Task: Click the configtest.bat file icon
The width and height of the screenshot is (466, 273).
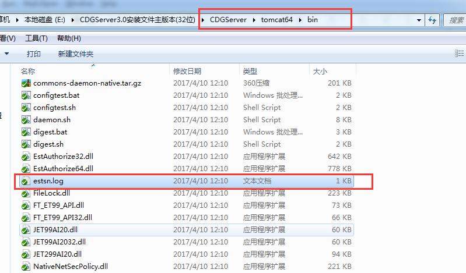Action: tap(26, 95)
